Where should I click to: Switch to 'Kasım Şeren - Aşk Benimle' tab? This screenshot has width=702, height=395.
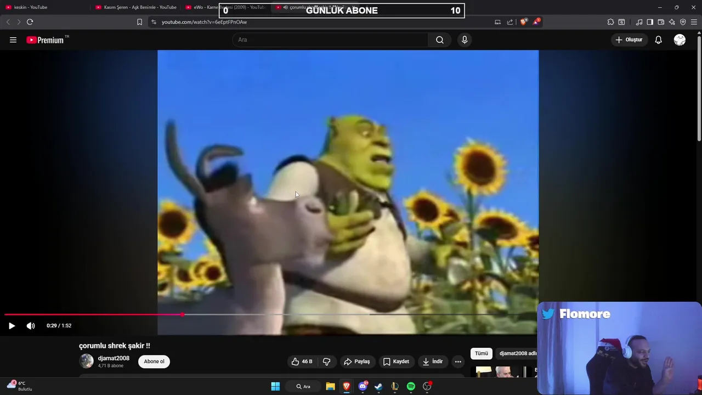[x=136, y=7]
